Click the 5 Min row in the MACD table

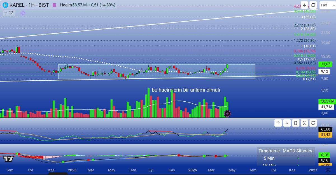coord(286,158)
